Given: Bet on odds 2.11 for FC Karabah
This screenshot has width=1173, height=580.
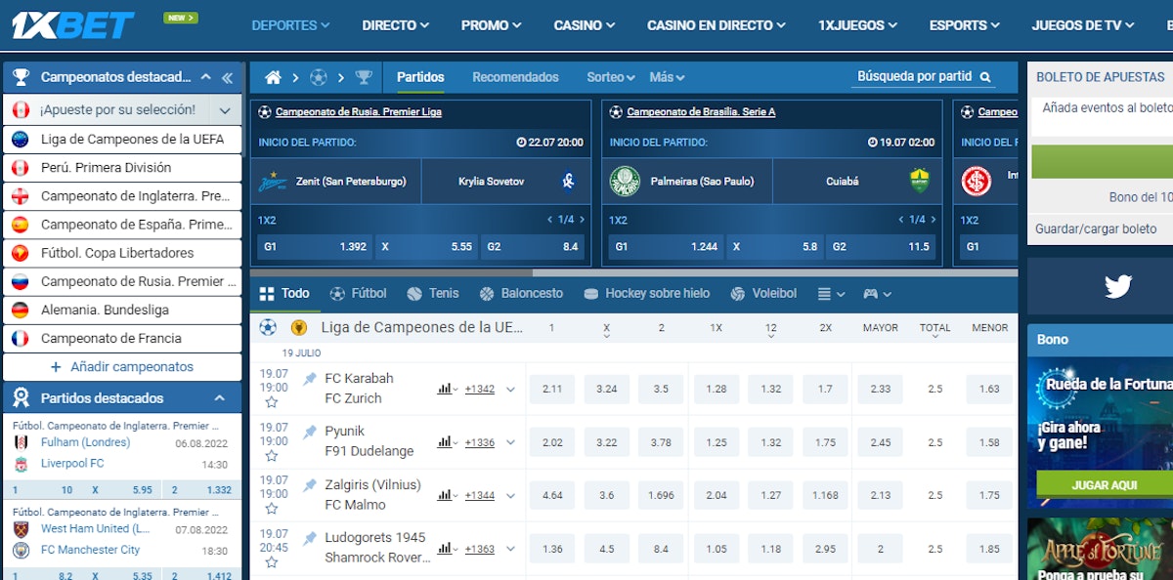Looking at the screenshot, I should point(552,389).
